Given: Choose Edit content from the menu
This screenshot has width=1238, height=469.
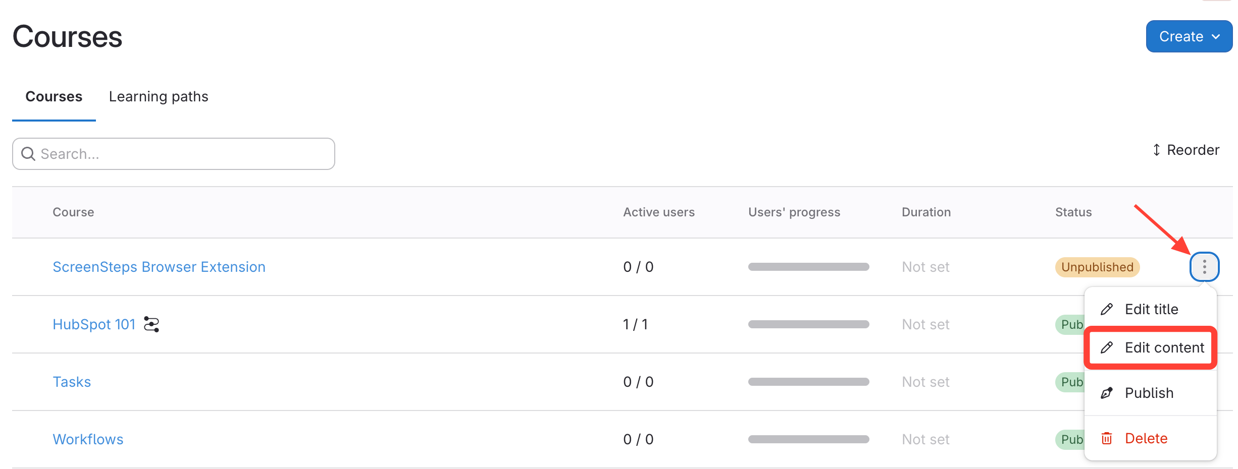Looking at the screenshot, I should point(1164,347).
